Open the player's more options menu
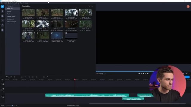 click(x=189, y=73)
